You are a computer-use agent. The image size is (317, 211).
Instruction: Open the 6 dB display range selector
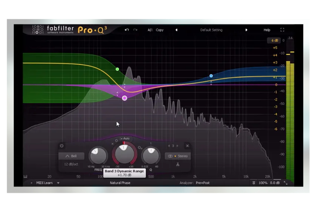point(274,40)
